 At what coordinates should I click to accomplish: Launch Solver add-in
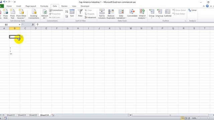pyautogui.click(x=193, y=10)
